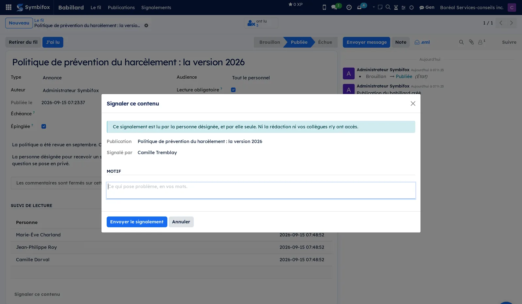Click Retirer du fil button
The image size is (522, 304).
tap(23, 42)
